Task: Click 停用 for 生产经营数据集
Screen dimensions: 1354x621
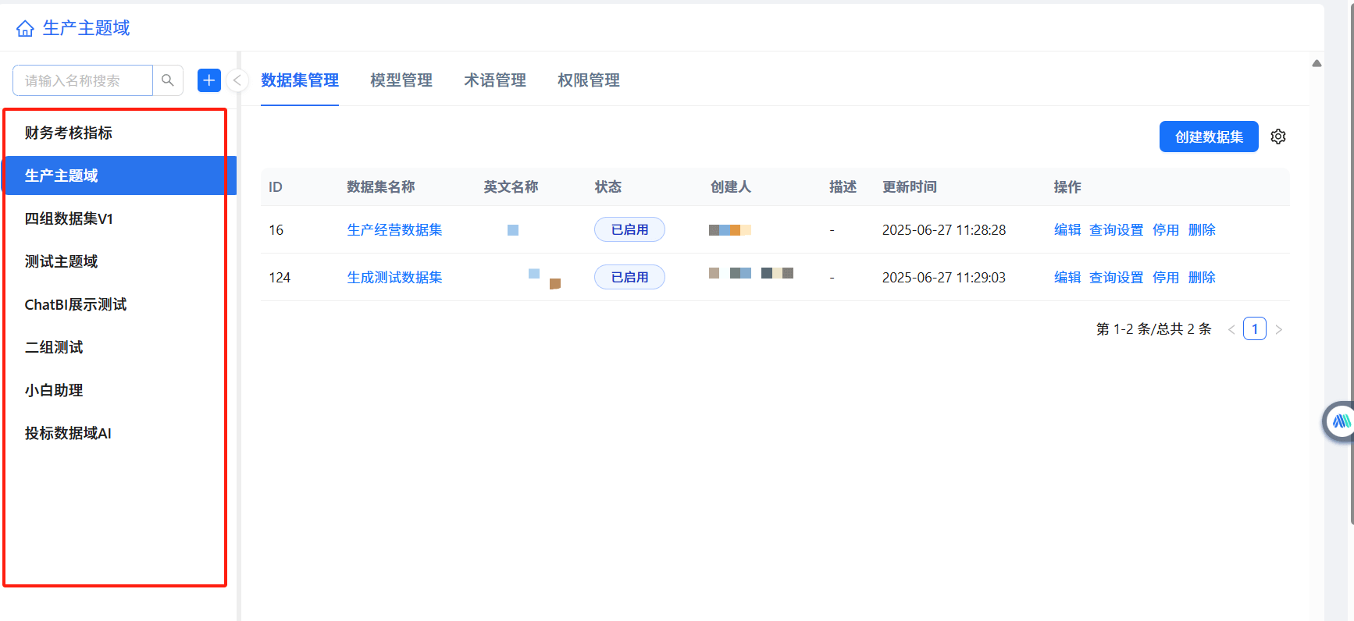Action: pos(1165,230)
